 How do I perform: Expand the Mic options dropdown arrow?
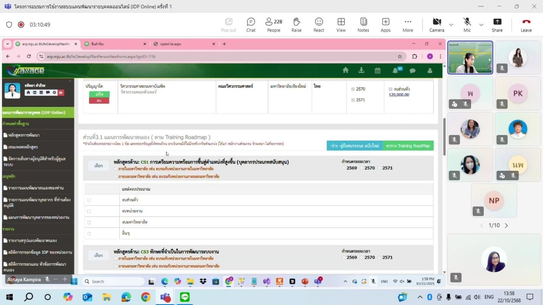[x=481, y=25]
